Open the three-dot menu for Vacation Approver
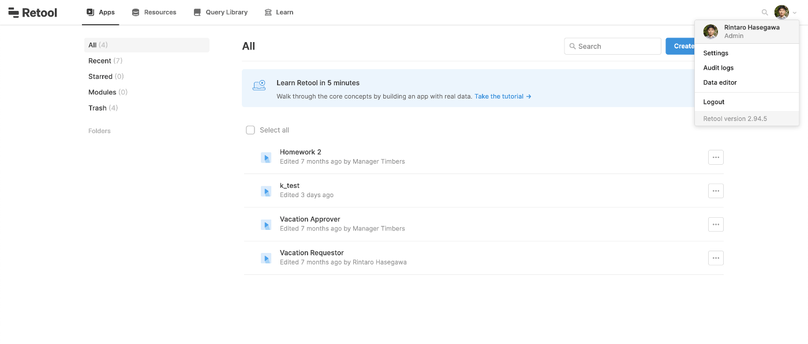 pos(716,224)
